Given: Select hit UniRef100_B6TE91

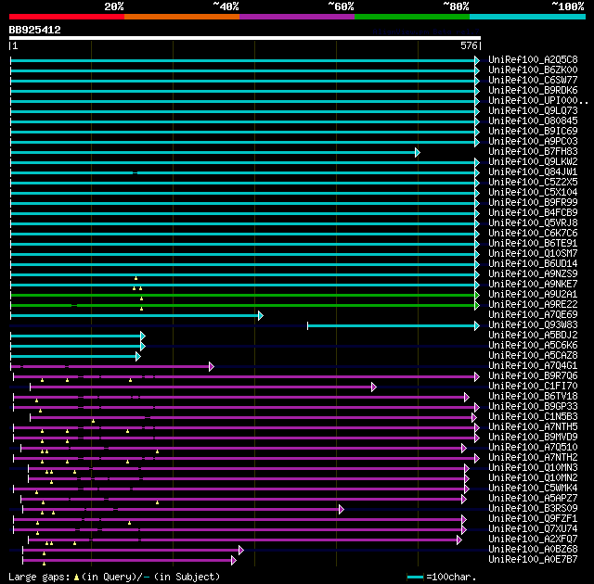Looking at the screenshot, I should 533,244.
